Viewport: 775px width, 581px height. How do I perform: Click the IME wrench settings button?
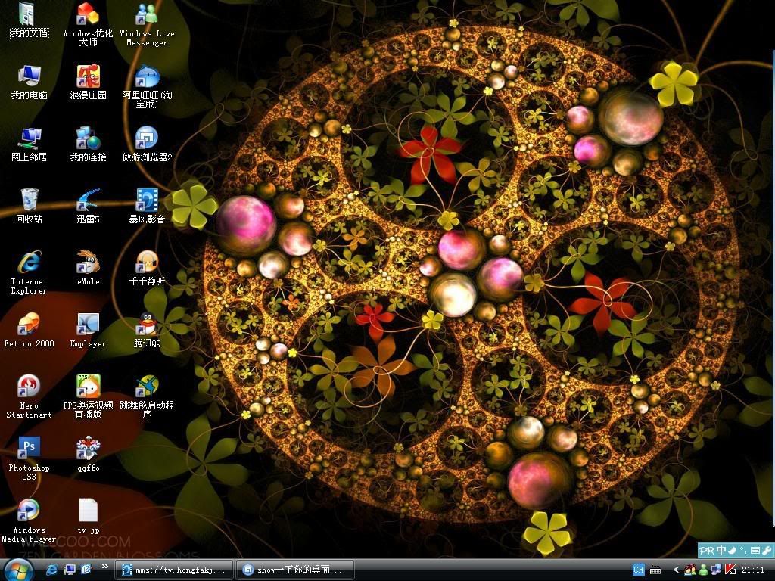tap(765, 550)
